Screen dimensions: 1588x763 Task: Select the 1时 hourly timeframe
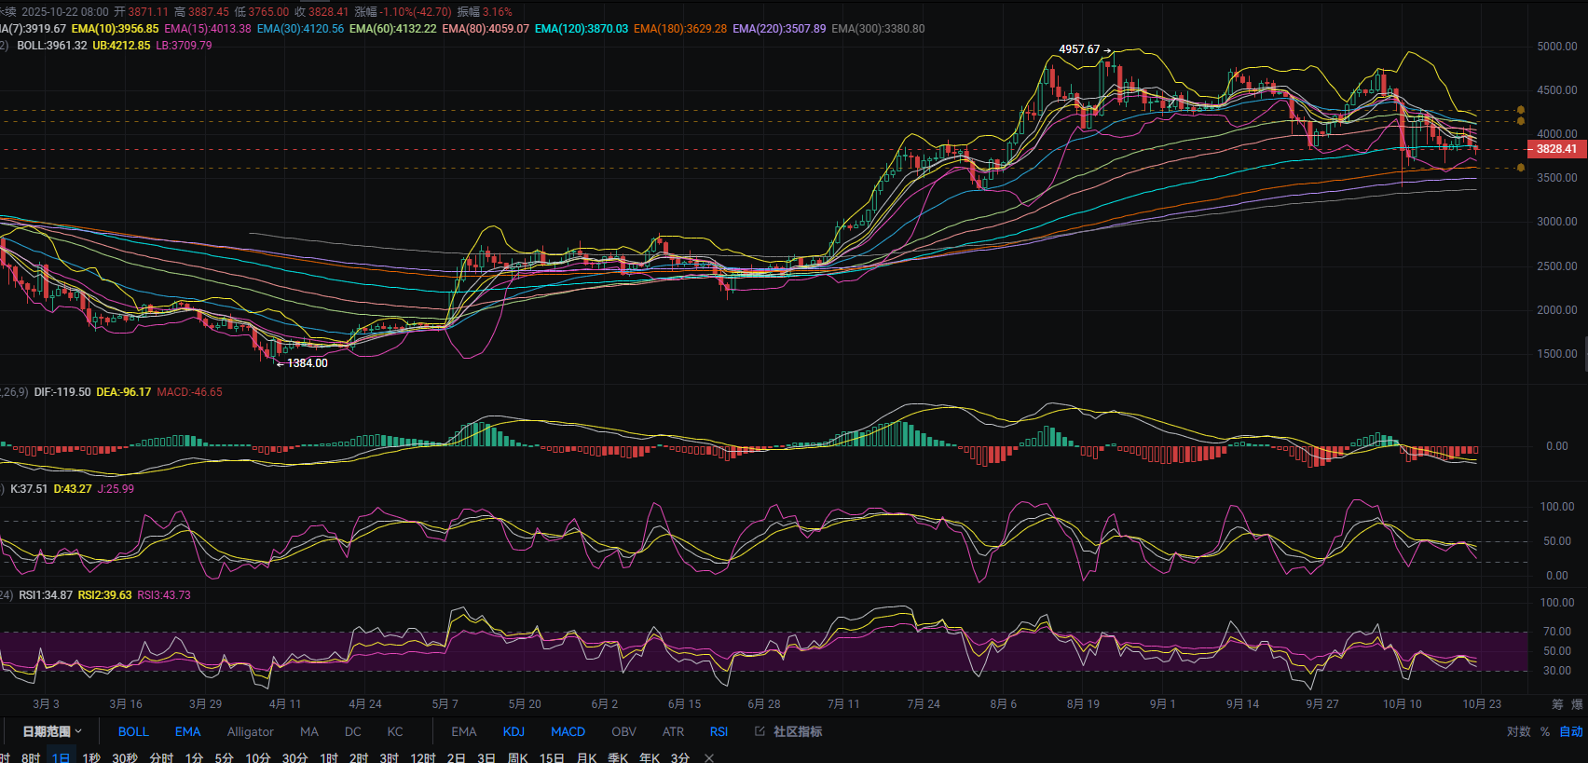tap(329, 757)
